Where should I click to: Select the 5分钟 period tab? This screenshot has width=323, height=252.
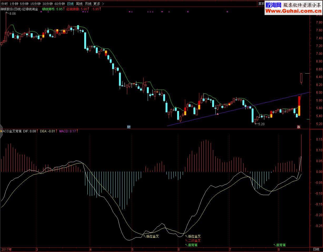pos(24,4)
